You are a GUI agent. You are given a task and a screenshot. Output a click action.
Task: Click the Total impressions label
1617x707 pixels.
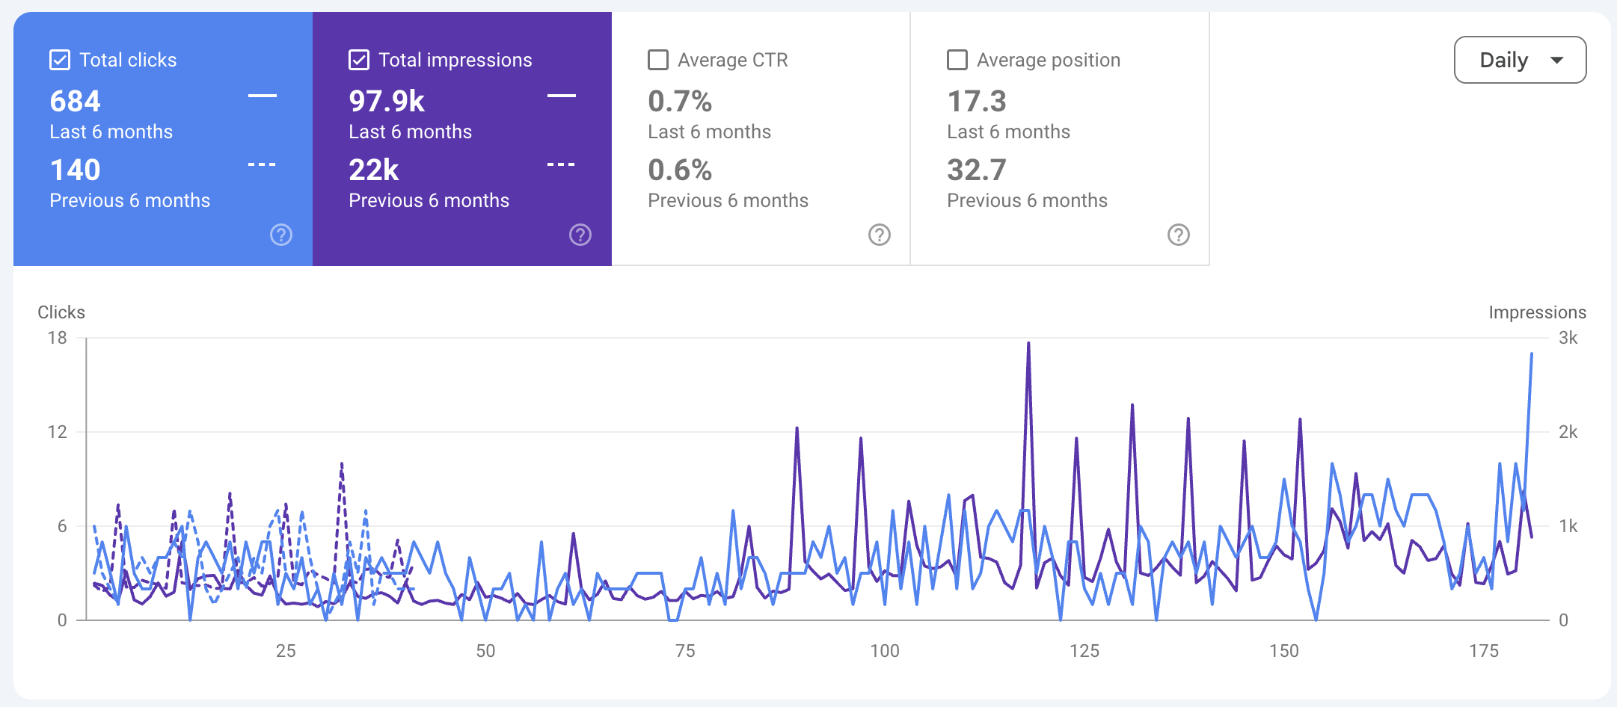point(455,60)
